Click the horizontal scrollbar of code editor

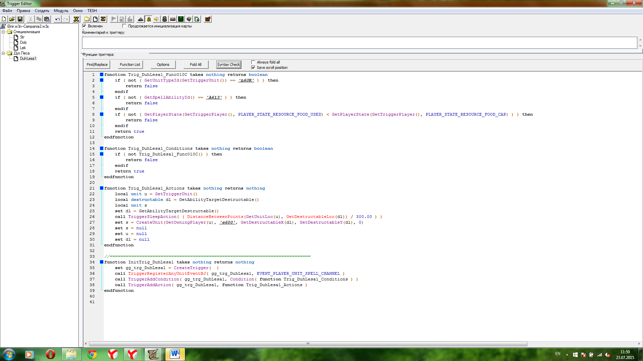pos(308,344)
